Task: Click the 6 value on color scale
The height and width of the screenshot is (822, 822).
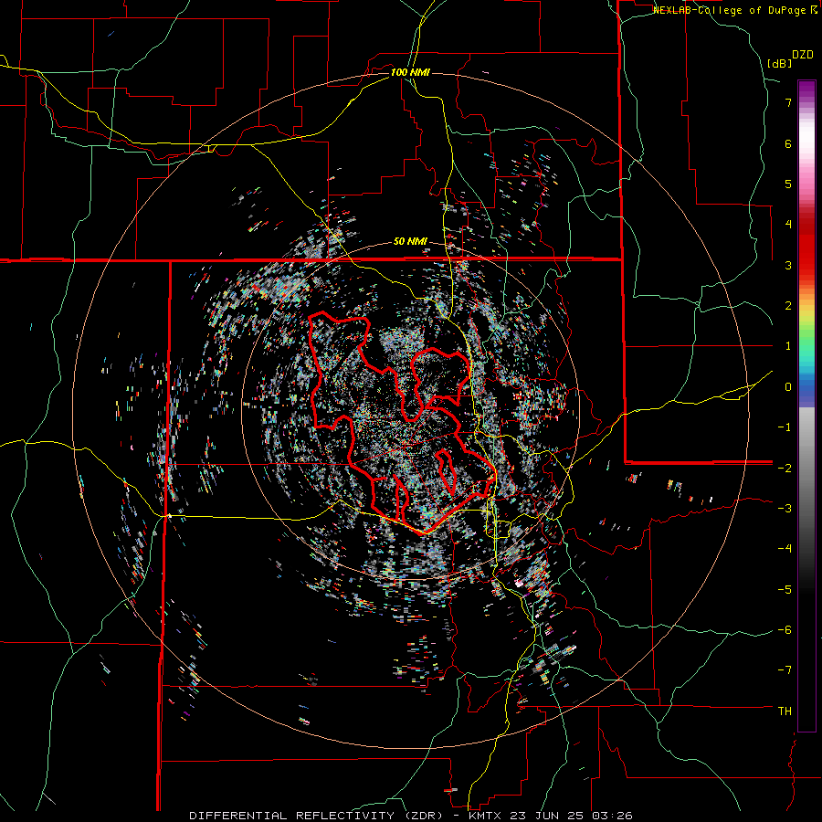Action: click(x=788, y=143)
